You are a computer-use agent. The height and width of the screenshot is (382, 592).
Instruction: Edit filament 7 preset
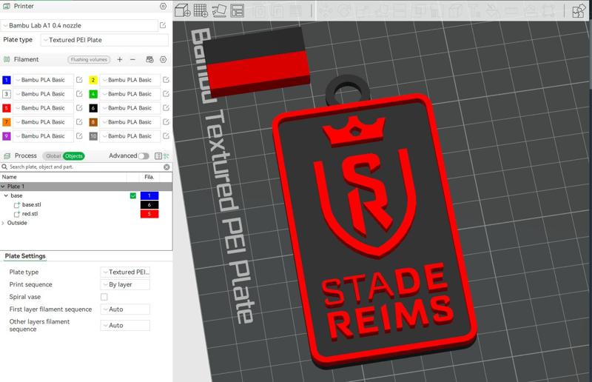click(79, 121)
